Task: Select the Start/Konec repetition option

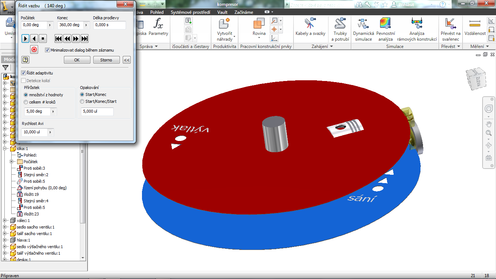Action: coord(82,94)
